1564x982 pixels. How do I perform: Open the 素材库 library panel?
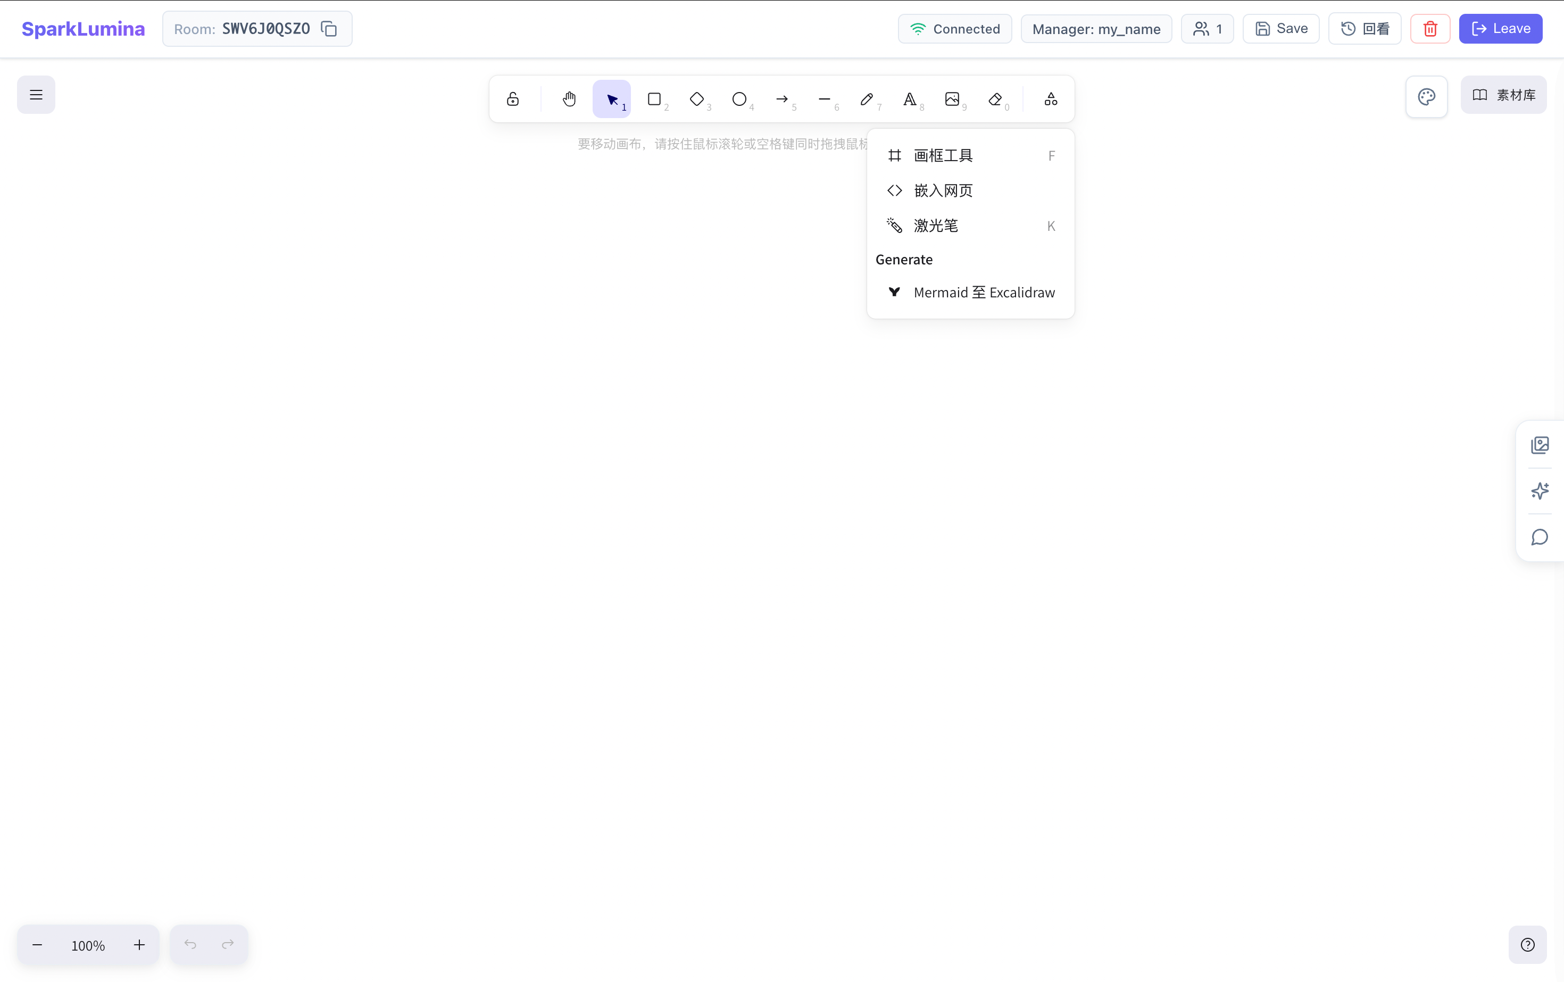point(1503,94)
